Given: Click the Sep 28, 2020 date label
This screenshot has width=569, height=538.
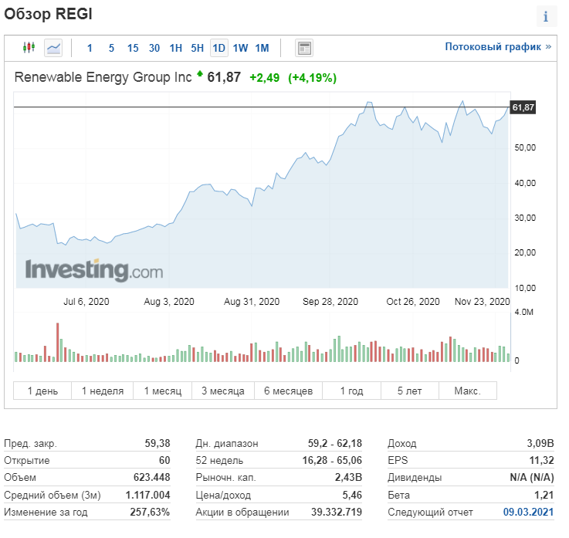Looking at the screenshot, I should click(330, 302).
